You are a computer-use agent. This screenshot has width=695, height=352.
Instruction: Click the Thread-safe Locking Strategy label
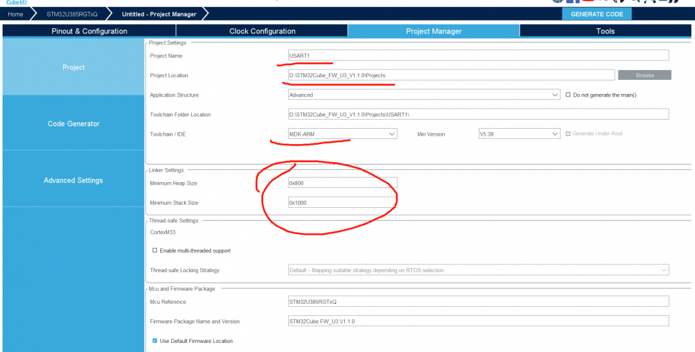click(x=185, y=270)
